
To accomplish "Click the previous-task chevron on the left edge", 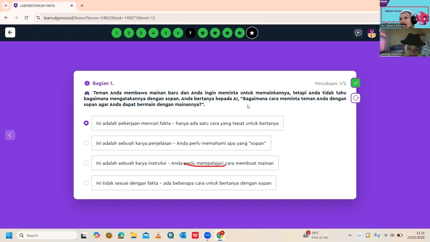I will [x=10, y=135].
